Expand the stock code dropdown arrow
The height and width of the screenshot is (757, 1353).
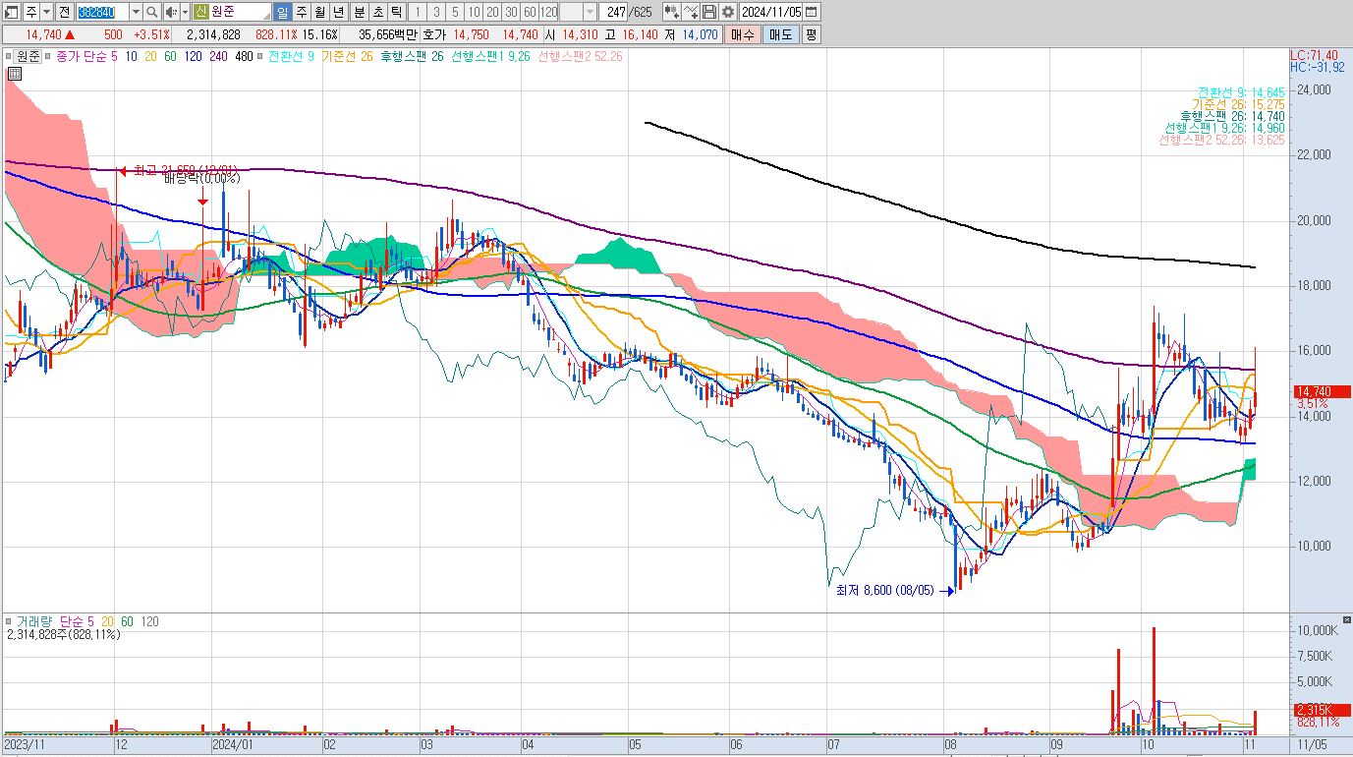136,12
